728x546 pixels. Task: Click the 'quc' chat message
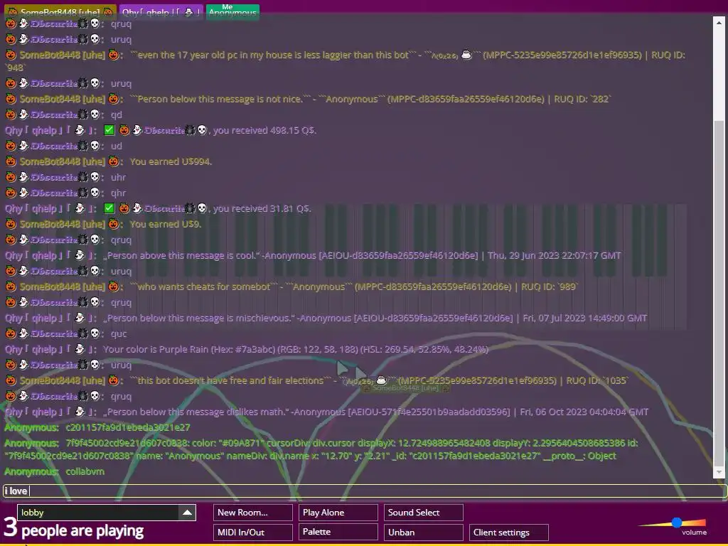point(119,333)
